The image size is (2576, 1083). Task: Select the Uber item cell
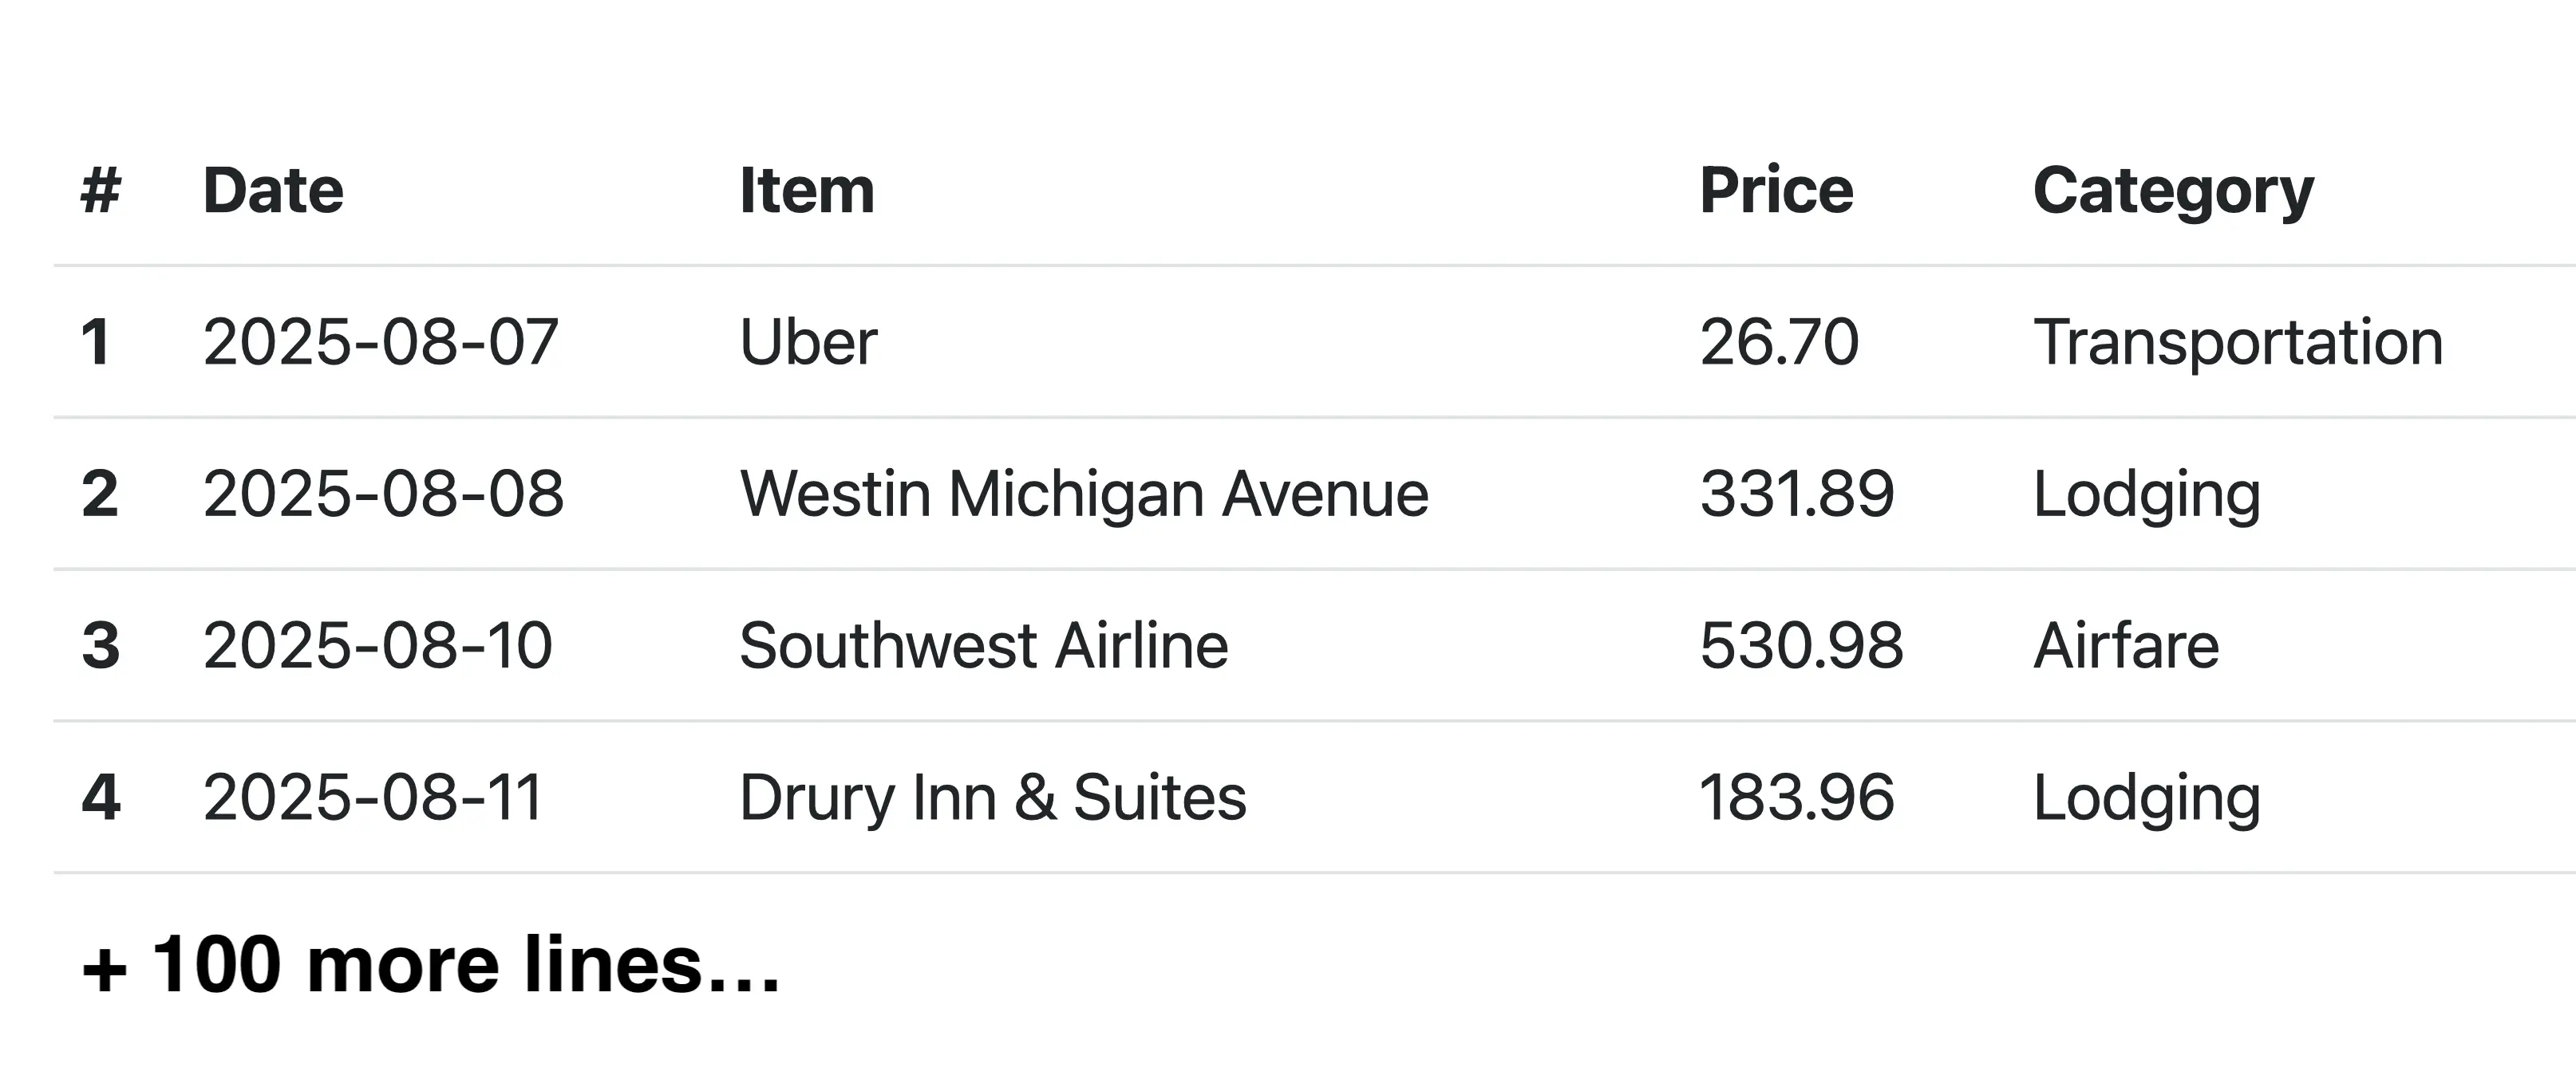click(x=808, y=341)
